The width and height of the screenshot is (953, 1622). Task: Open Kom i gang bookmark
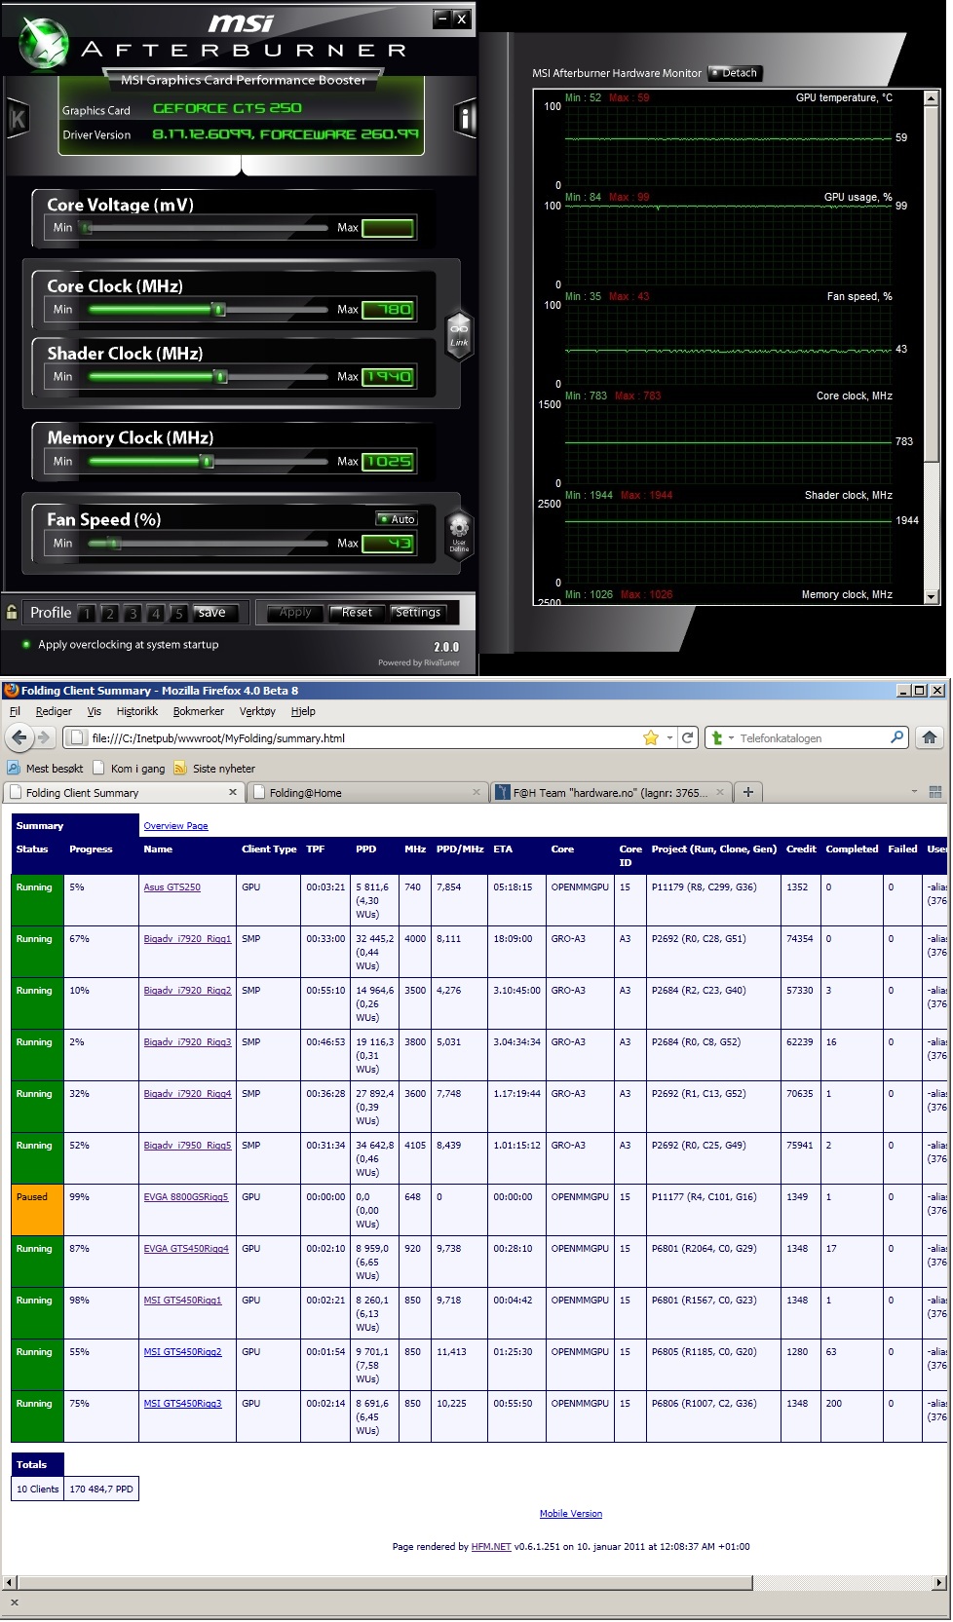pyautogui.click(x=130, y=768)
